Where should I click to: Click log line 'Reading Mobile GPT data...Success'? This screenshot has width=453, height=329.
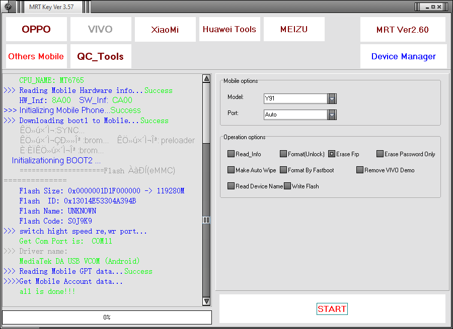78,271
